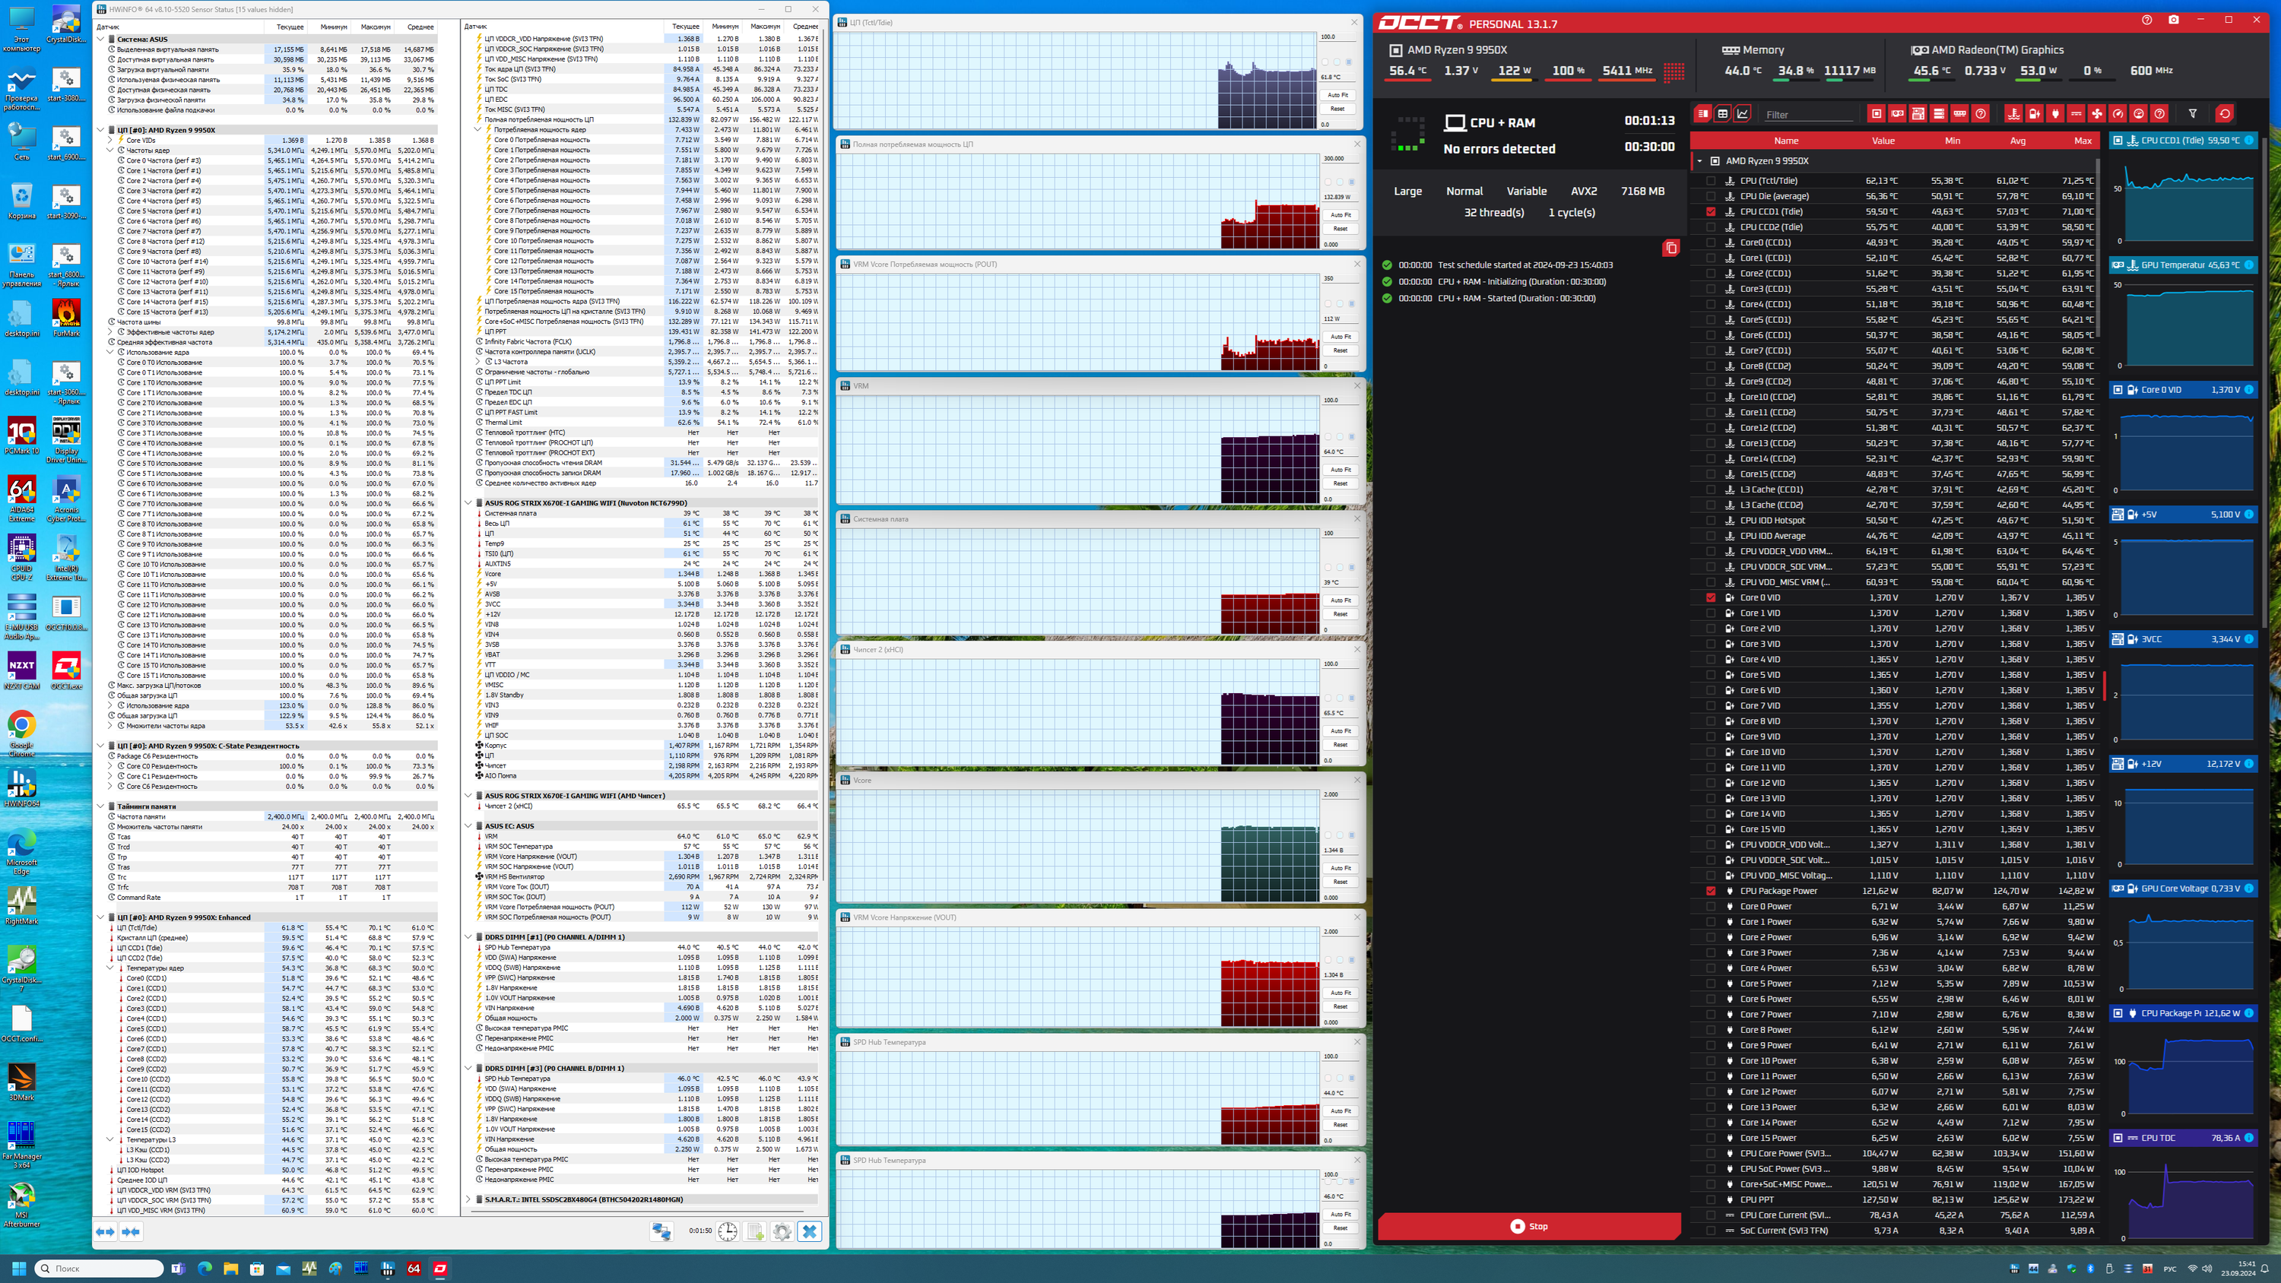Open HWiNFO sensor settings gear icon
2281x1283 pixels.
coord(782,1231)
